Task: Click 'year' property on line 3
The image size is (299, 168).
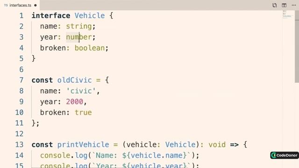Action: tap(49, 37)
